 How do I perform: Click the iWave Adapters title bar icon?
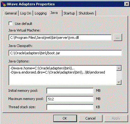(x=3, y=4)
